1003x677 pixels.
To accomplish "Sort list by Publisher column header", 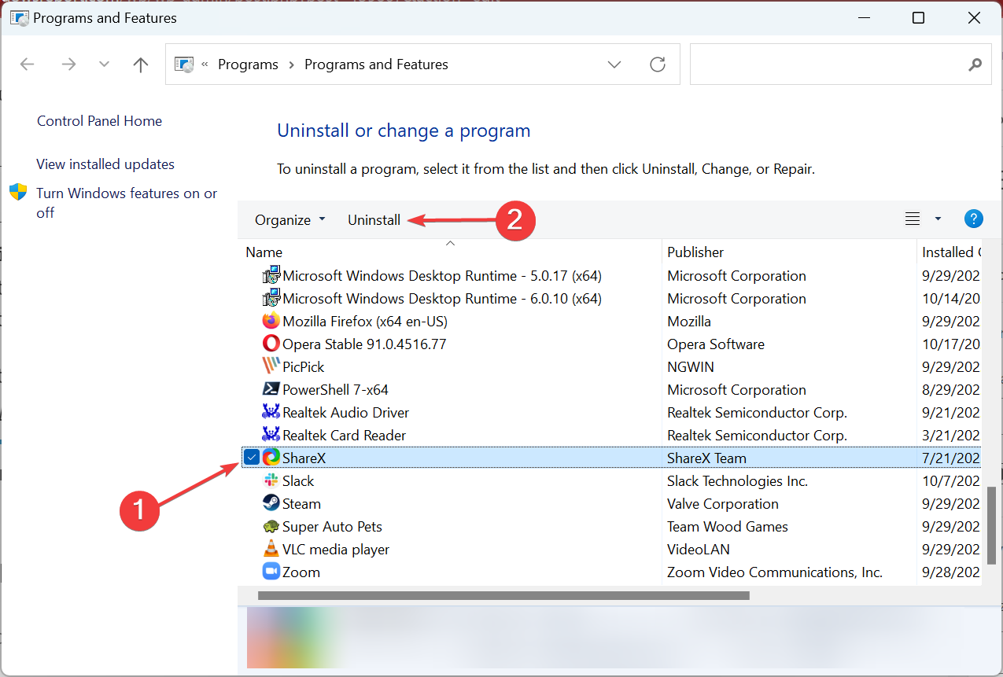I will pyautogui.click(x=695, y=252).
